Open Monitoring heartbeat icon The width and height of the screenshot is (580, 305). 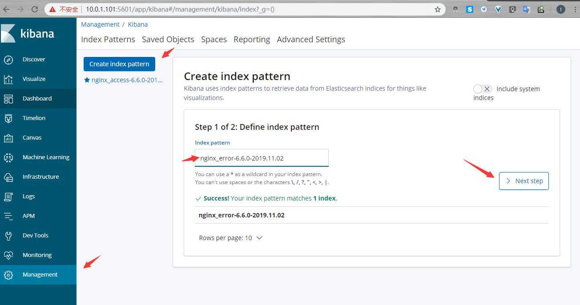point(8,255)
